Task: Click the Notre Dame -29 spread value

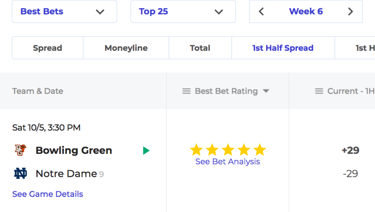Action: tap(350, 174)
